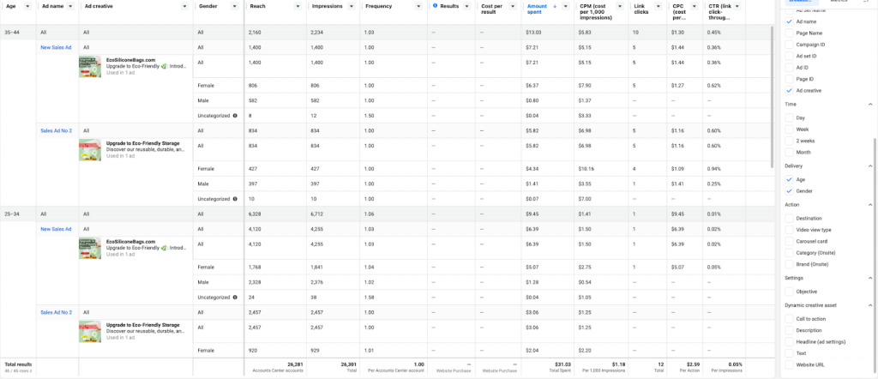Enable the Week time breakdown
The height and width of the screenshot is (379, 878).
[789, 129]
